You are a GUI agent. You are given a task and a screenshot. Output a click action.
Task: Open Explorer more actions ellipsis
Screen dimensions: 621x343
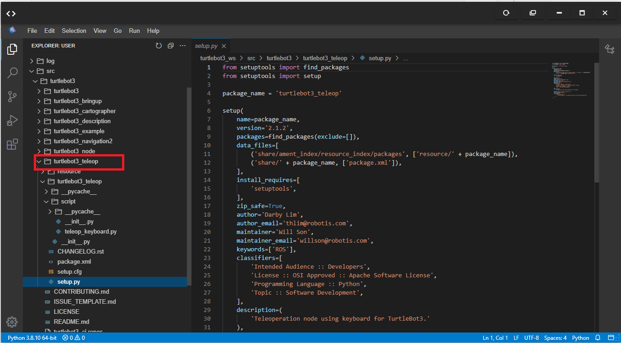[182, 46]
